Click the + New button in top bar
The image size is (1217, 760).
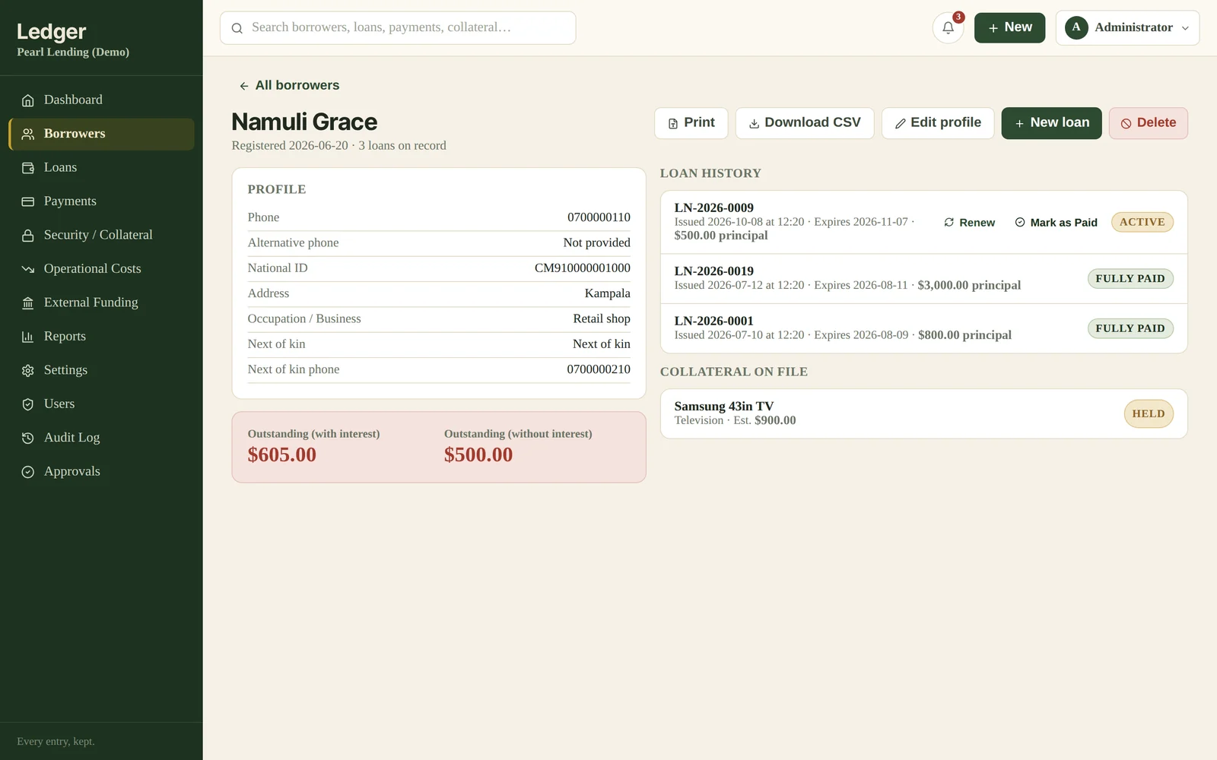1009,27
